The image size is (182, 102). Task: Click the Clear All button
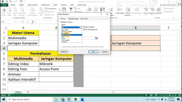[64, 52]
